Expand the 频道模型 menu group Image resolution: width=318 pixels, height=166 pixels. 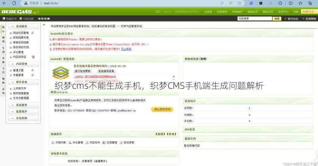click(x=23, y=105)
